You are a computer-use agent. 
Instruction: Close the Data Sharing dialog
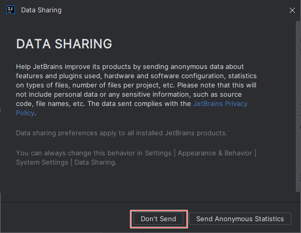(x=292, y=10)
